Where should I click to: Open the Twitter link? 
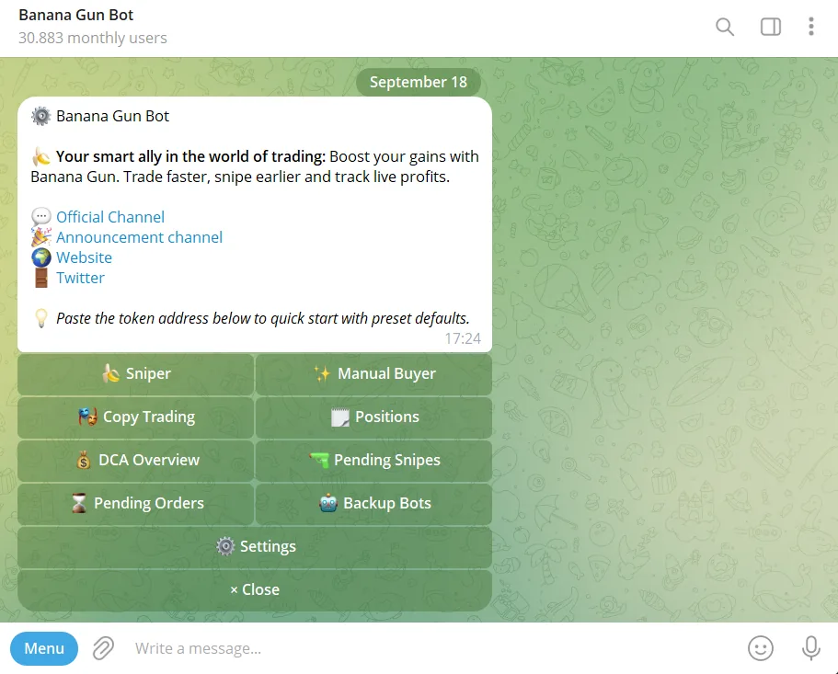click(80, 279)
